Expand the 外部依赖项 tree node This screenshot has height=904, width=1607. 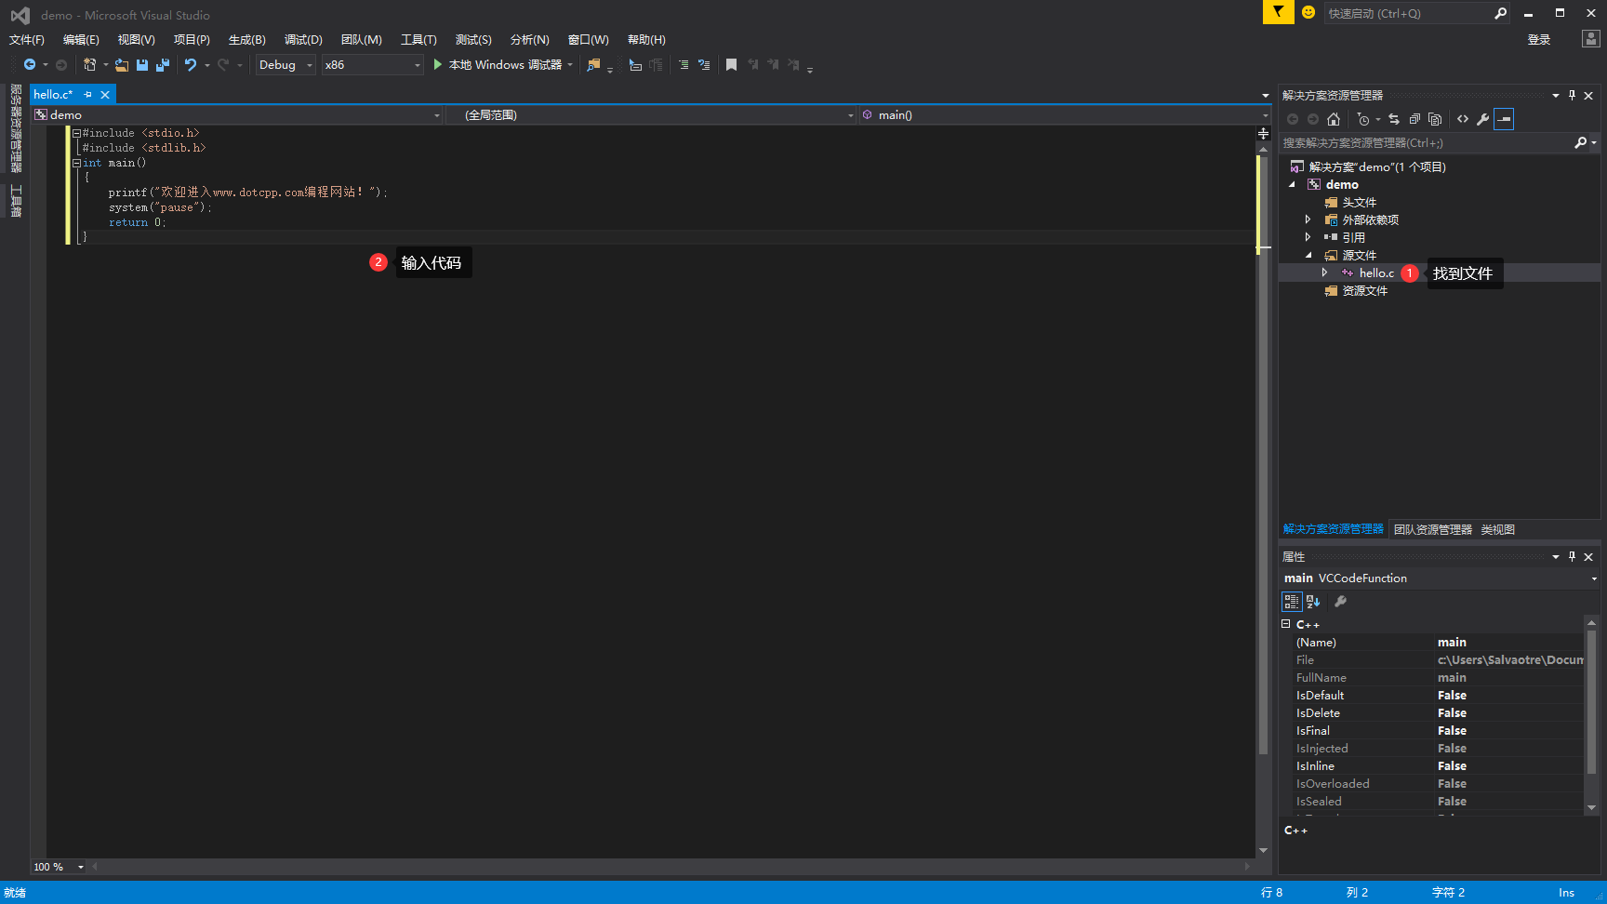[x=1308, y=219]
